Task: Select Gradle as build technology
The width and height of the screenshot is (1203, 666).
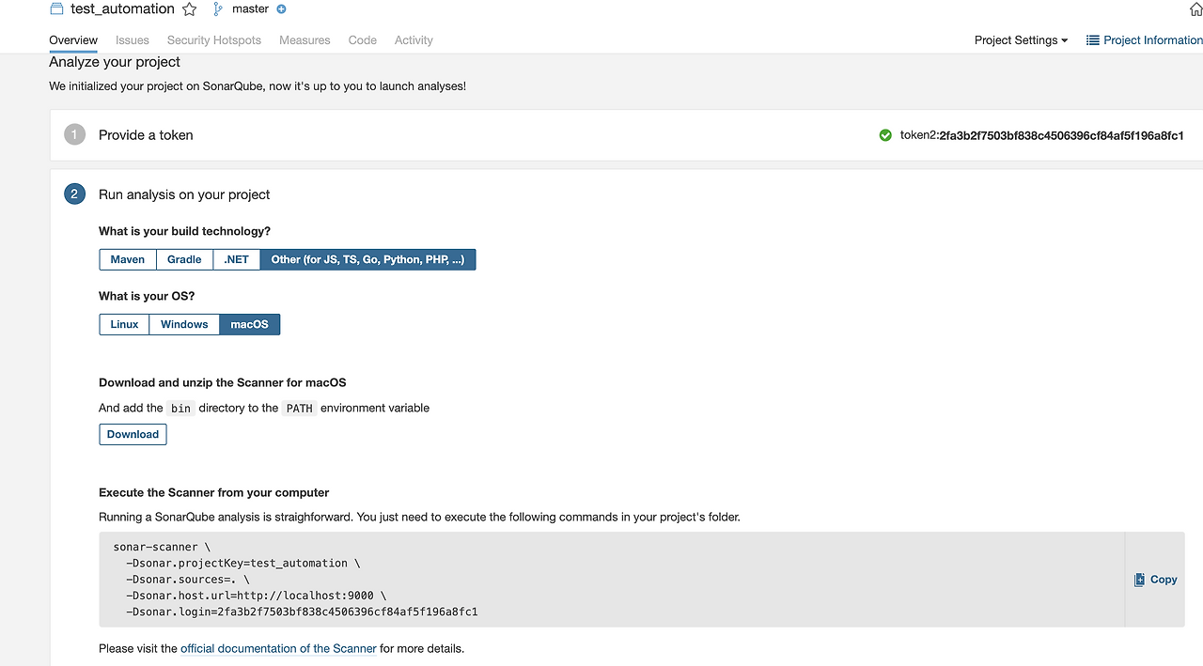Action: click(184, 259)
